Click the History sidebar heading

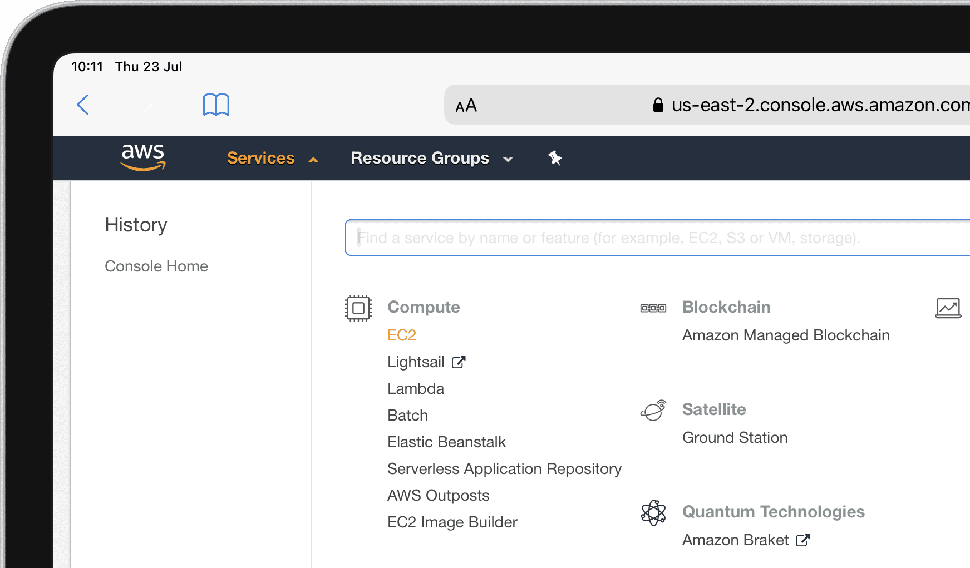click(136, 225)
